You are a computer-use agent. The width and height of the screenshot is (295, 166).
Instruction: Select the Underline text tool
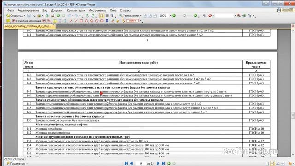65,21
